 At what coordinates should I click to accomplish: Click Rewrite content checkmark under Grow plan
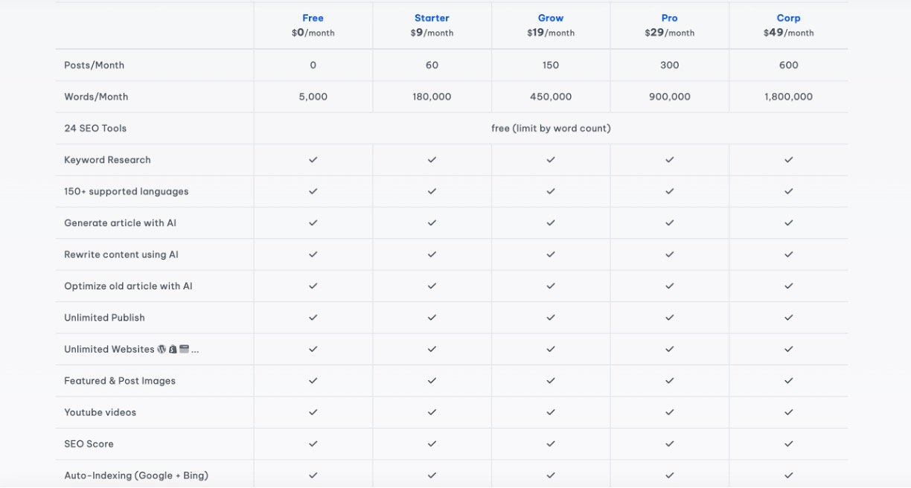551,254
